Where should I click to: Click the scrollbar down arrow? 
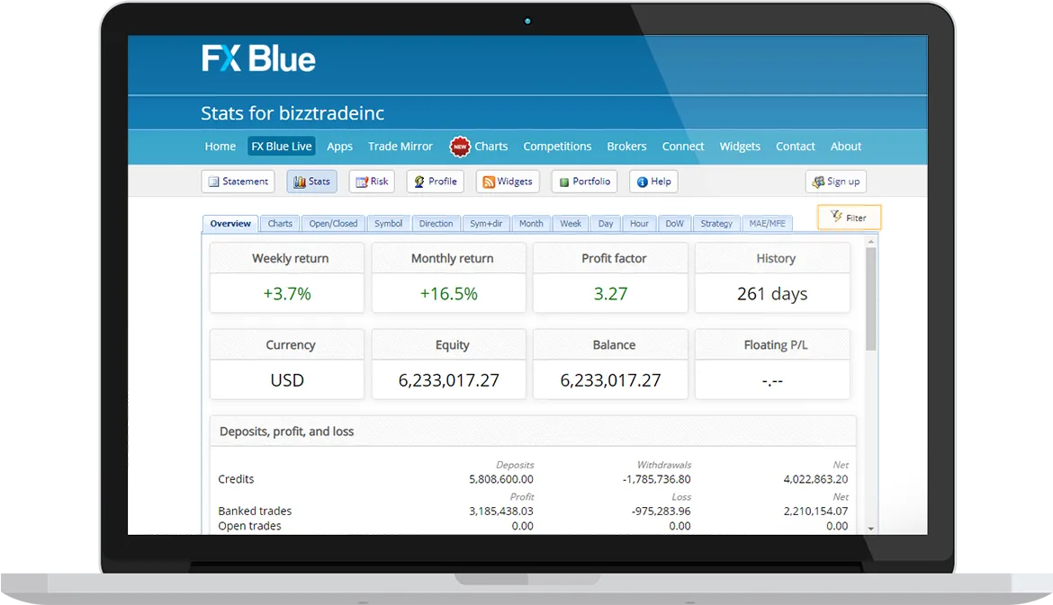point(871,529)
